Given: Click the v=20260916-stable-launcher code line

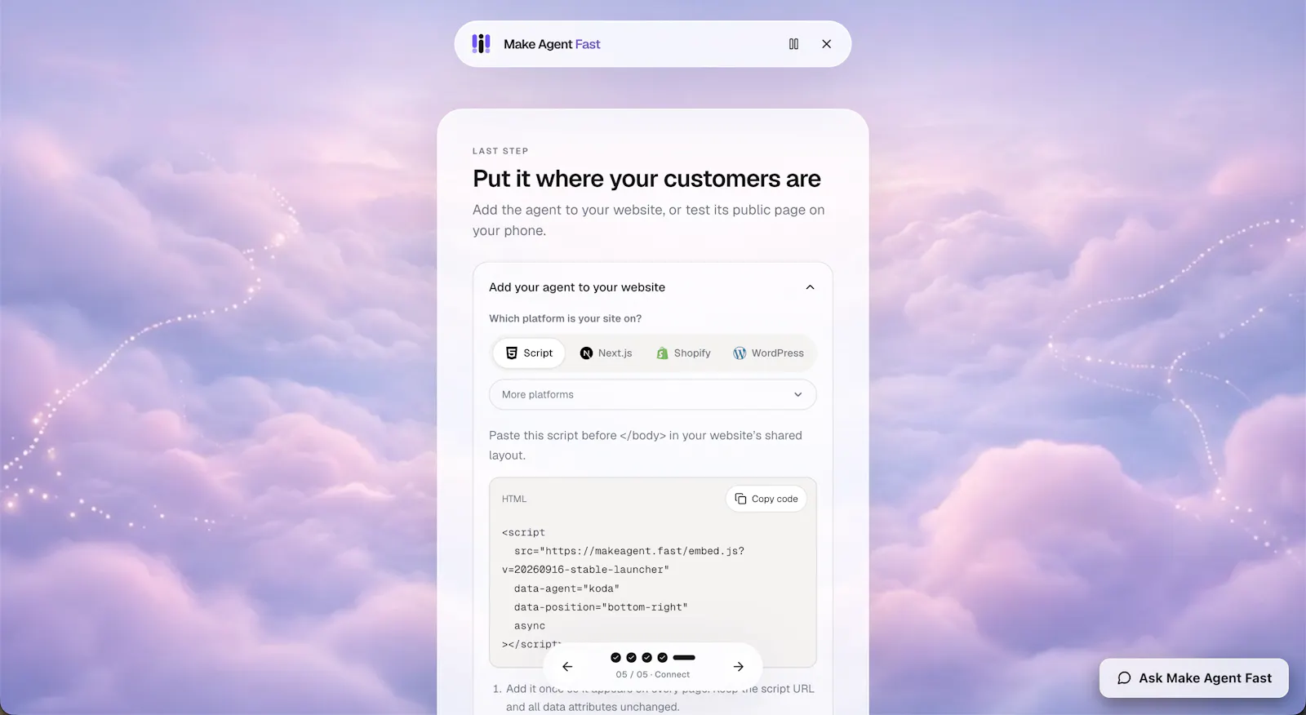Looking at the screenshot, I should tap(585, 570).
